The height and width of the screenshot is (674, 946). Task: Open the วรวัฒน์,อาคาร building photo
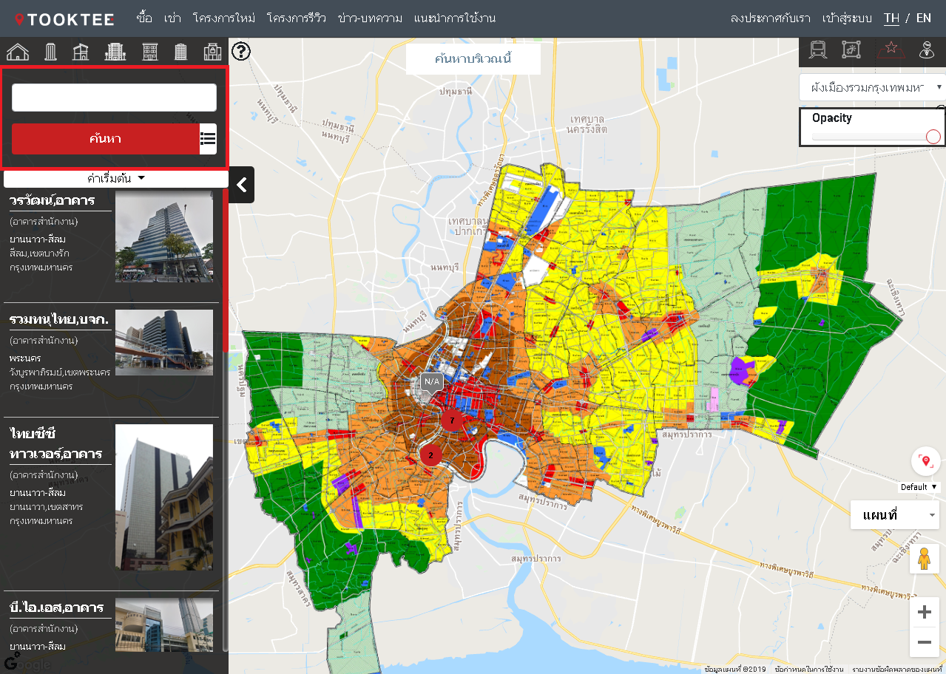(164, 236)
